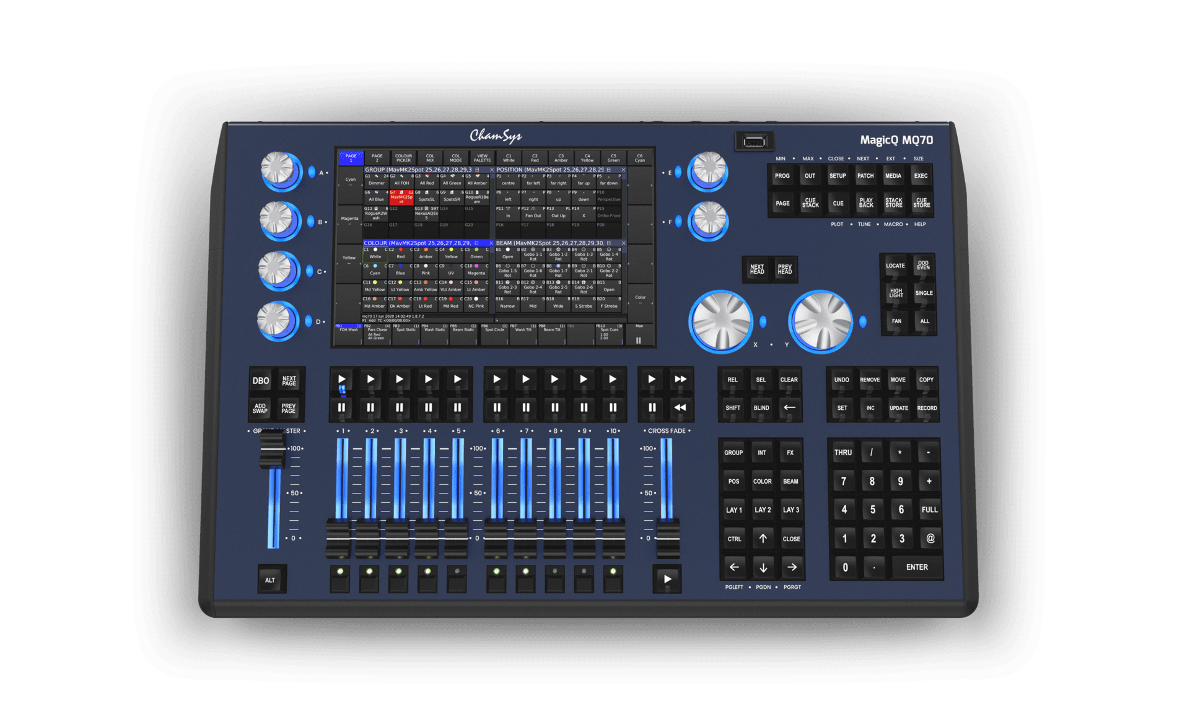This screenshot has width=1177, height=727.
Task: Maximize the GROUP window via its title icon
Action: [477, 170]
